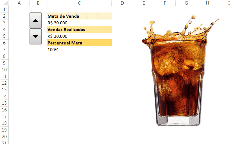Select the 'Meta de Venda' header cell

tap(79, 16)
